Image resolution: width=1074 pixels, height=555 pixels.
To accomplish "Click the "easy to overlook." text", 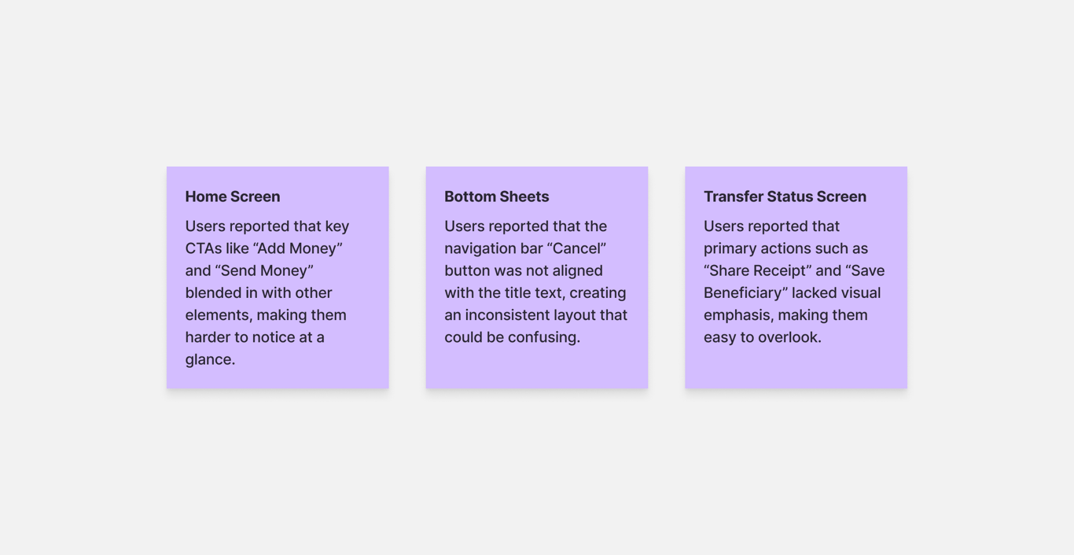I will tap(762, 337).
